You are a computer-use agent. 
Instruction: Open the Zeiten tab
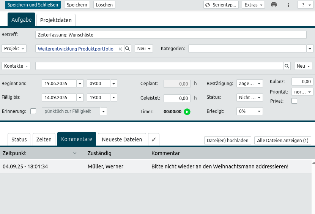[44, 139]
